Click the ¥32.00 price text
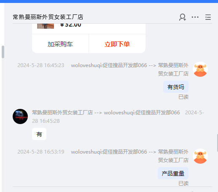 coord(70,25)
